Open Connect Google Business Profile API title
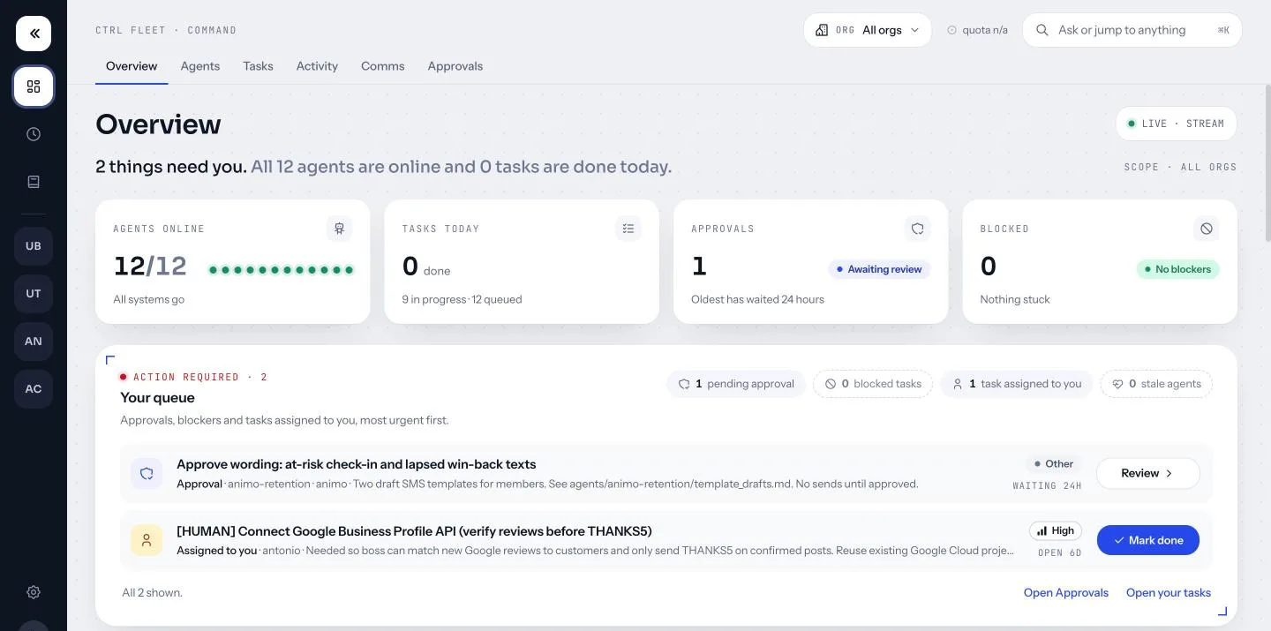This screenshot has width=1271, height=631. [414, 531]
